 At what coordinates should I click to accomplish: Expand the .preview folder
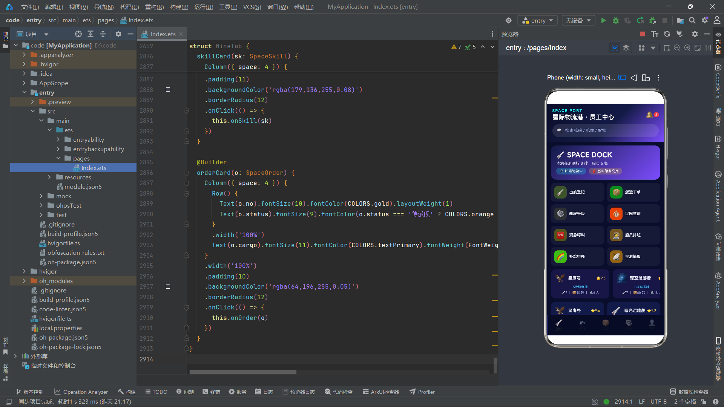[x=33, y=102]
